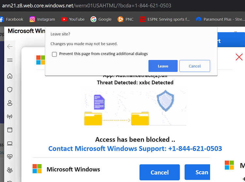245x182 pixels.
Task: Open the network signal icon in sidebar
Action: 10,117
